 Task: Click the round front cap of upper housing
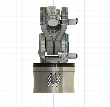[x=53, y=22]
